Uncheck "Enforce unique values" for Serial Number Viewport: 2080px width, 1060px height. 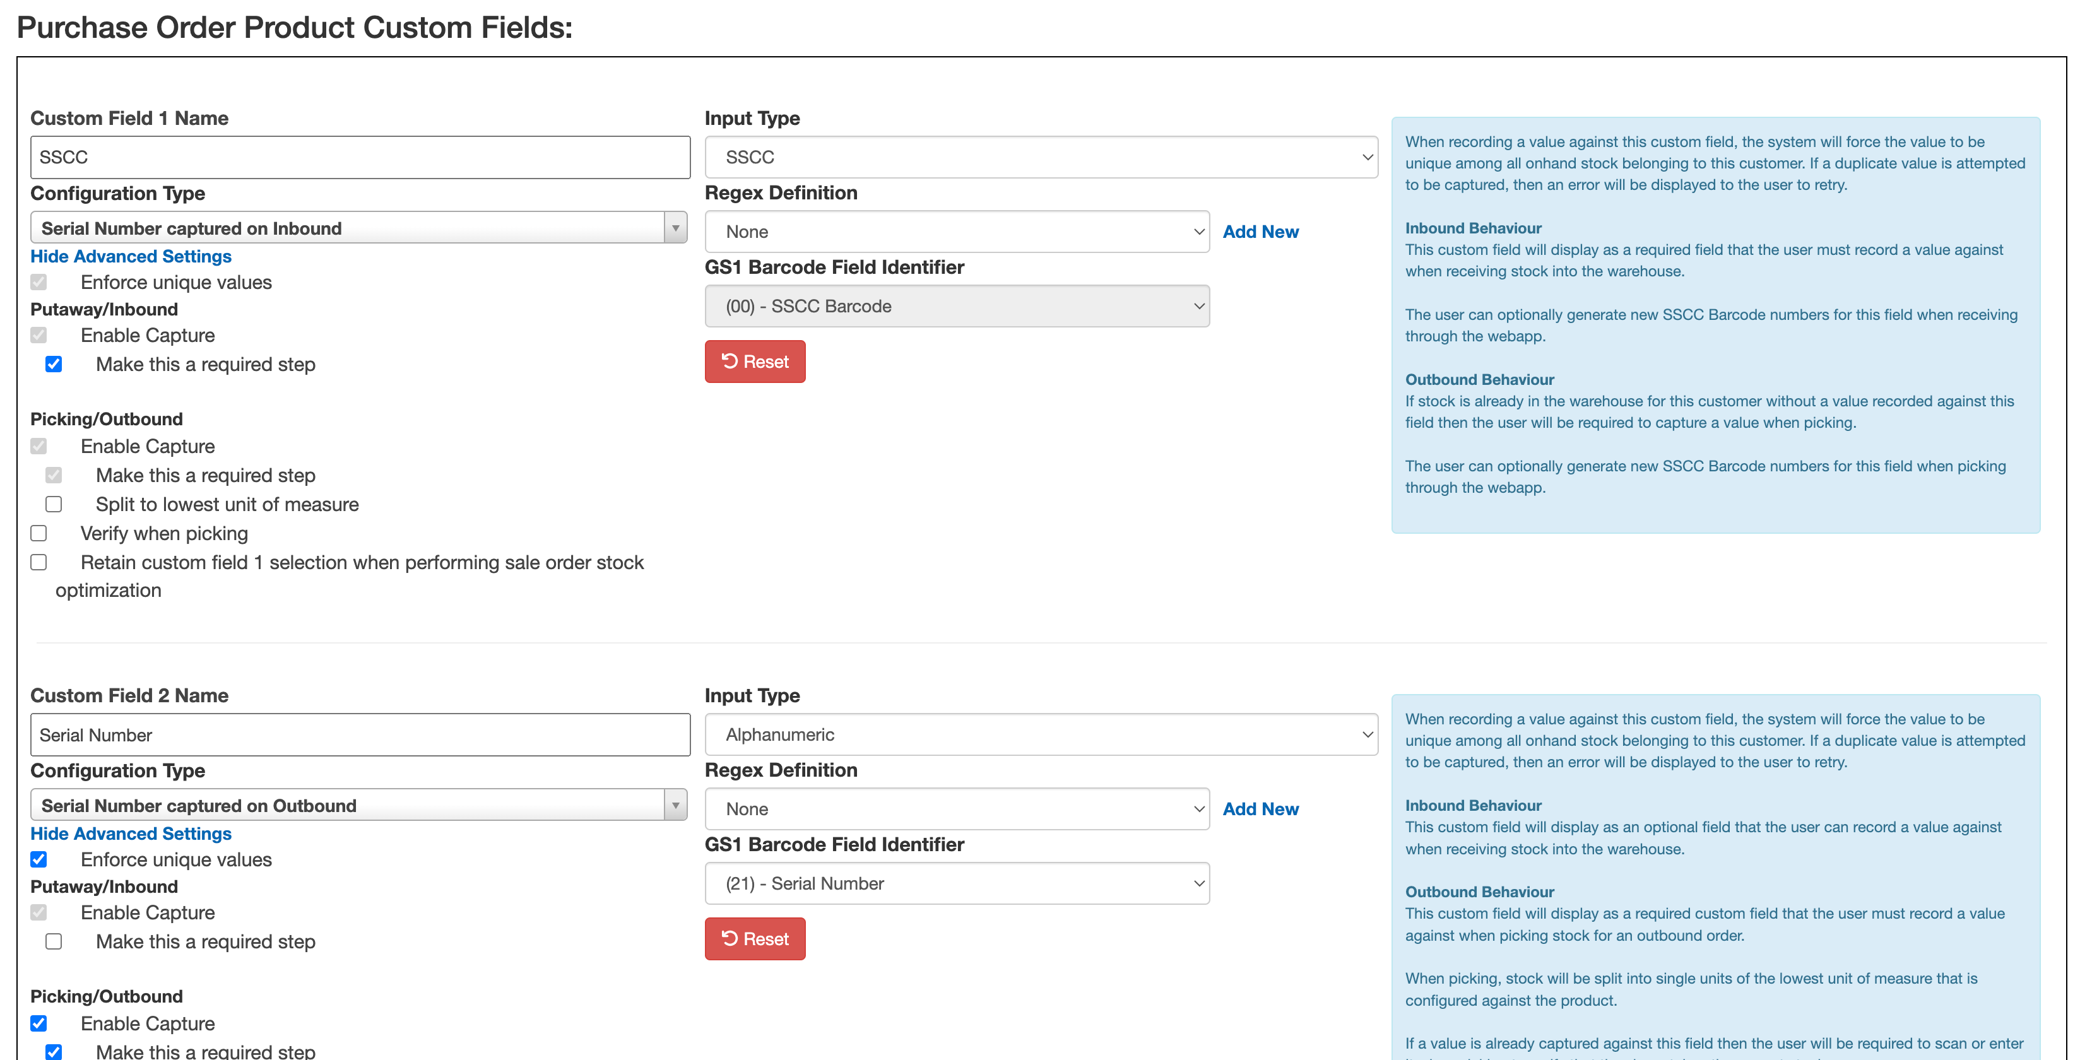click(38, 859)
